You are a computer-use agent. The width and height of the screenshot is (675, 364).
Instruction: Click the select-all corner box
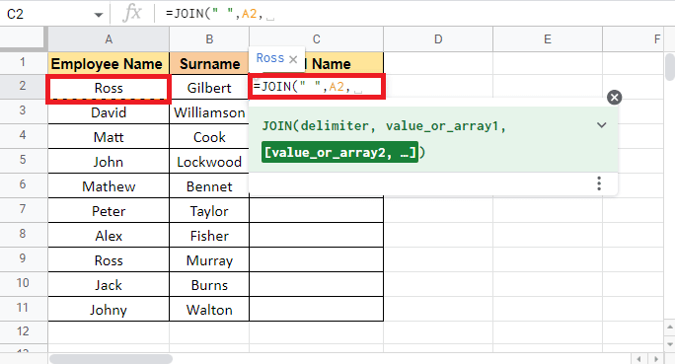pos(23,38)
